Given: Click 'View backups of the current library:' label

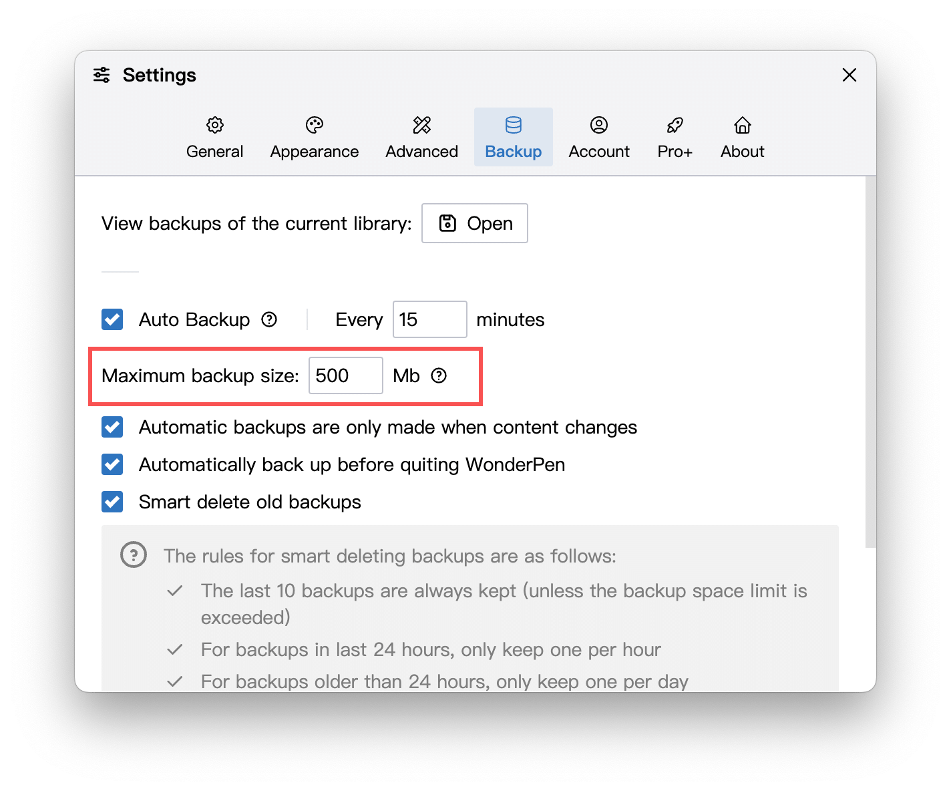Looking at the screenshot, I should (256, 223).
